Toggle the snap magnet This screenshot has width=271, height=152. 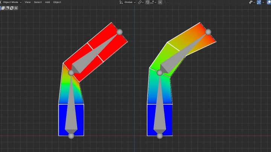click(148, 2)
